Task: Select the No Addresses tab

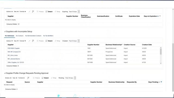Action: [x=10, y=36]
